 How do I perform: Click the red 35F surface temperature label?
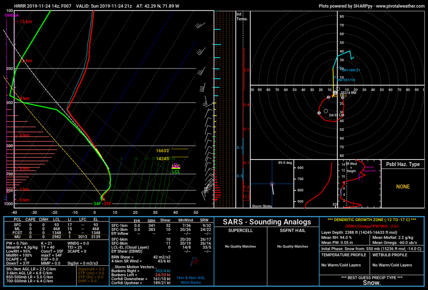[107, 204]
